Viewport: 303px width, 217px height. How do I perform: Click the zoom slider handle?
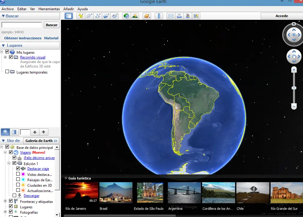(x=294, y=88)
